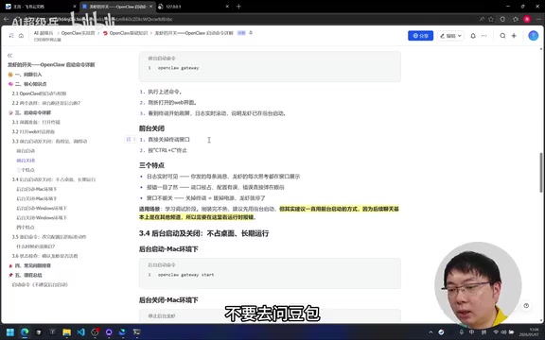Screen dimensions: 545x340
Task: Click the 前台关闭 heading in document
Action: coord(151,128)
